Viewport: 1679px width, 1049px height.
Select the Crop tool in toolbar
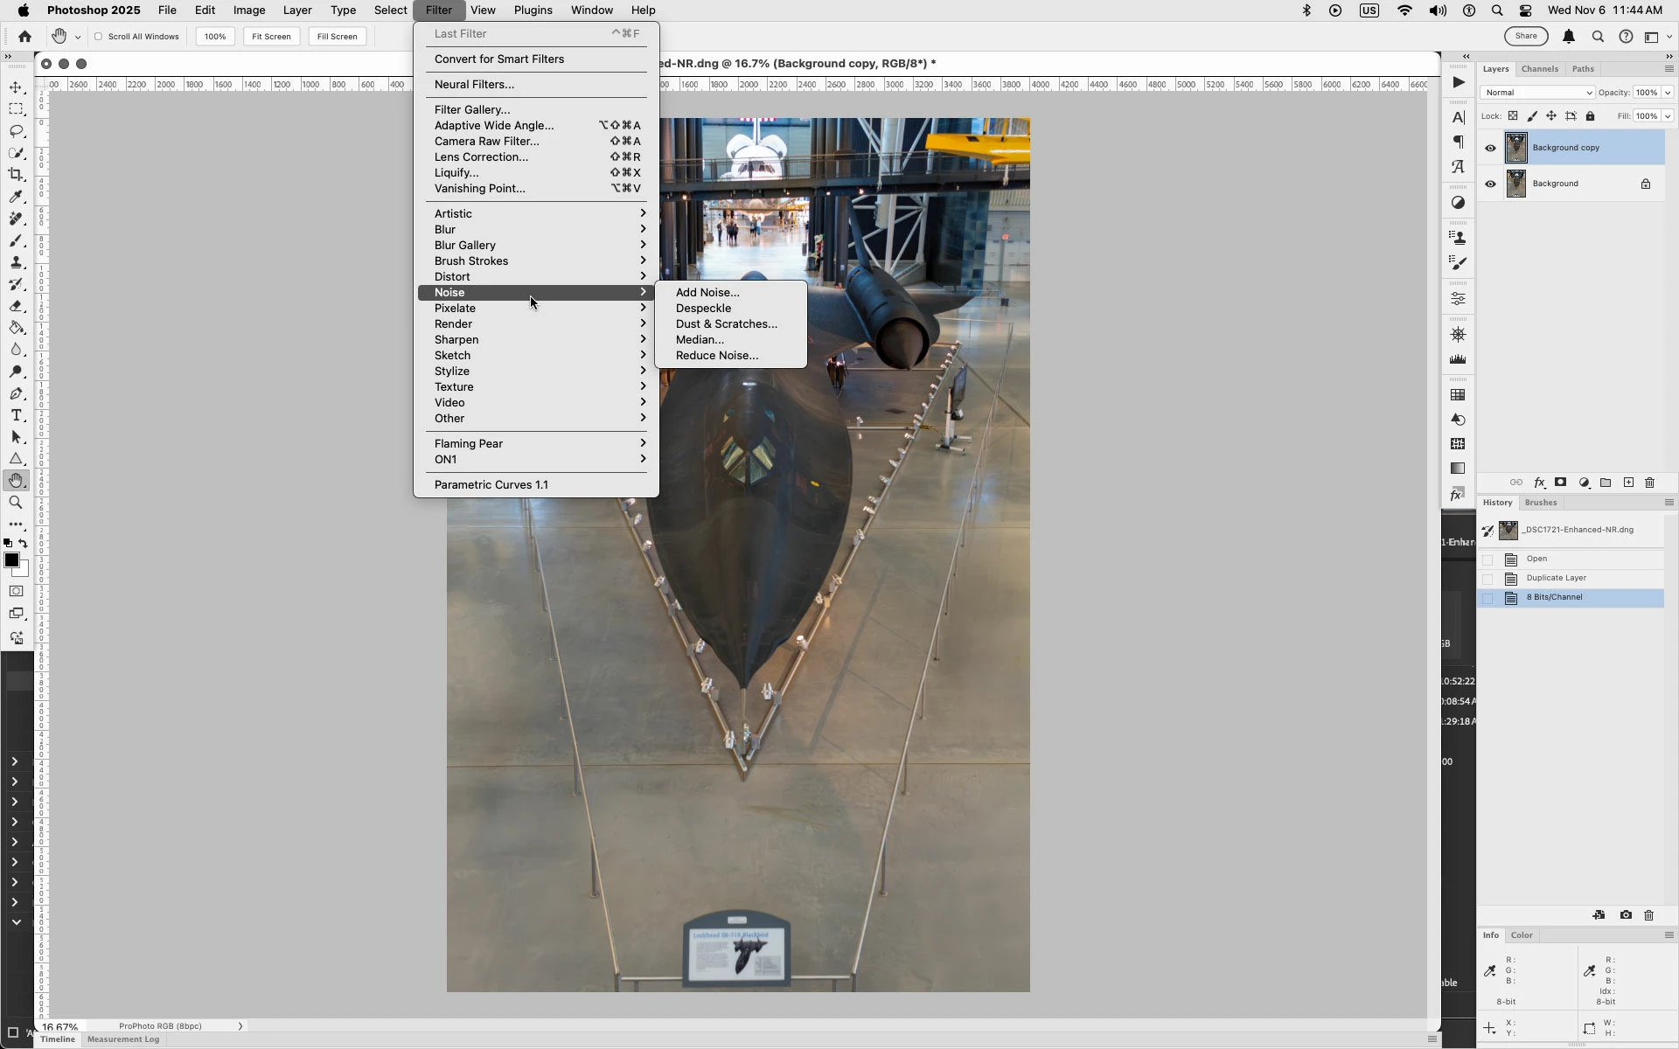tap(16, 175)
